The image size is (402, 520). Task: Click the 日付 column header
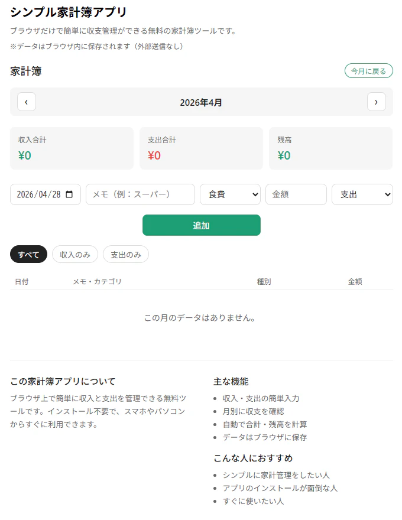(22, 282)
